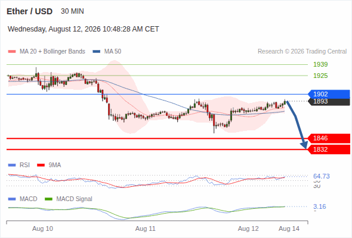Click the Aug 11 date axis marker
The height and width of the screenshot is (238, 352).
[145, 229]
